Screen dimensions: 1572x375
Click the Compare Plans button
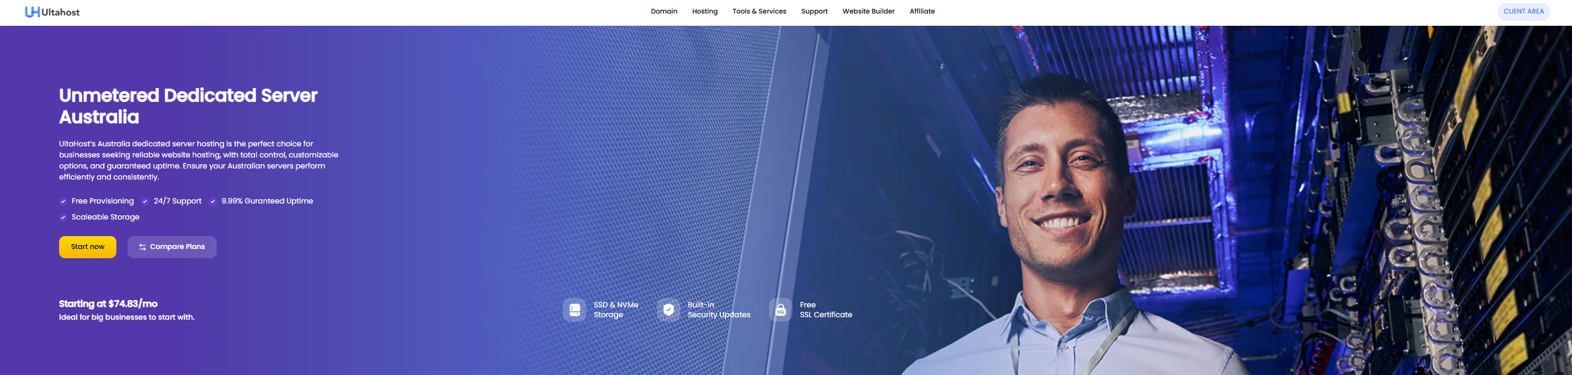tap(172, 247)
